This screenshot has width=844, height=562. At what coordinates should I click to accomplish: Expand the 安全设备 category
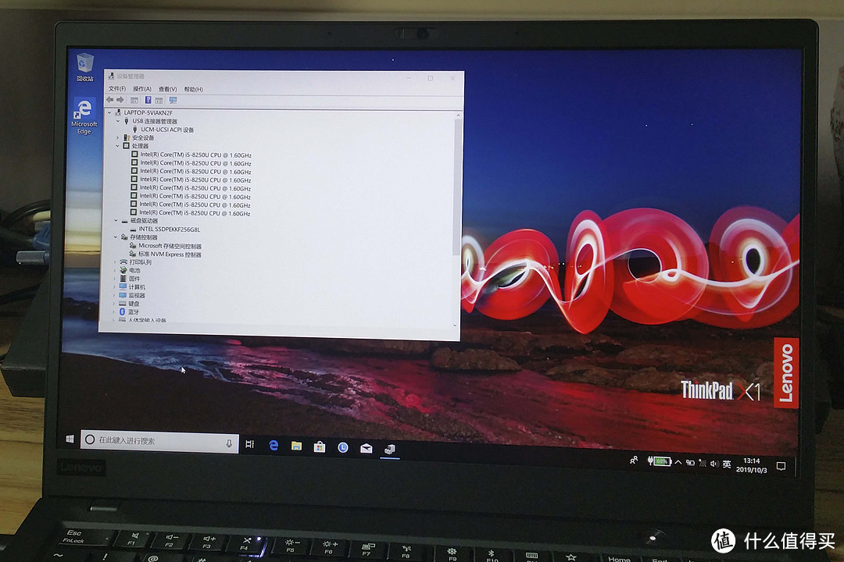118,137
